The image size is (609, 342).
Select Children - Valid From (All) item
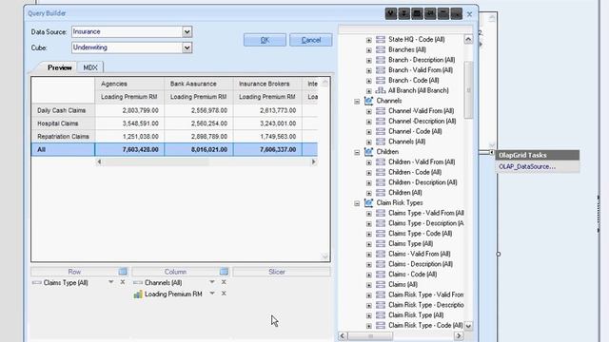tap(422, 162)
